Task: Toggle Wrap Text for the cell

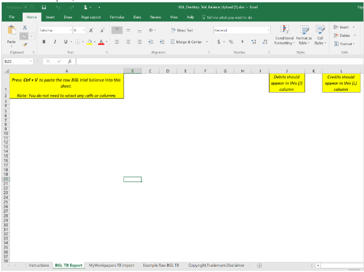Action: (x=183, y=30)
